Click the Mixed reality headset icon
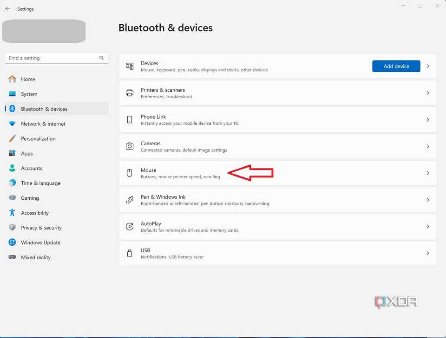Screen dimensions: 446x338 pyautogui.click(x=12, y=257)
